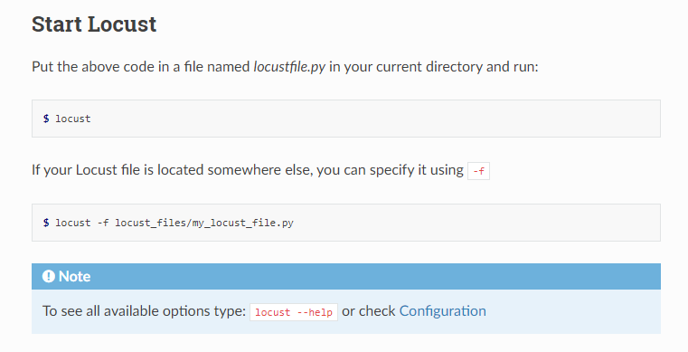This screenshot has height=352, width=688.
Task: Click the italic 'locustfile.py' filename text
Action: coord(289,67)
